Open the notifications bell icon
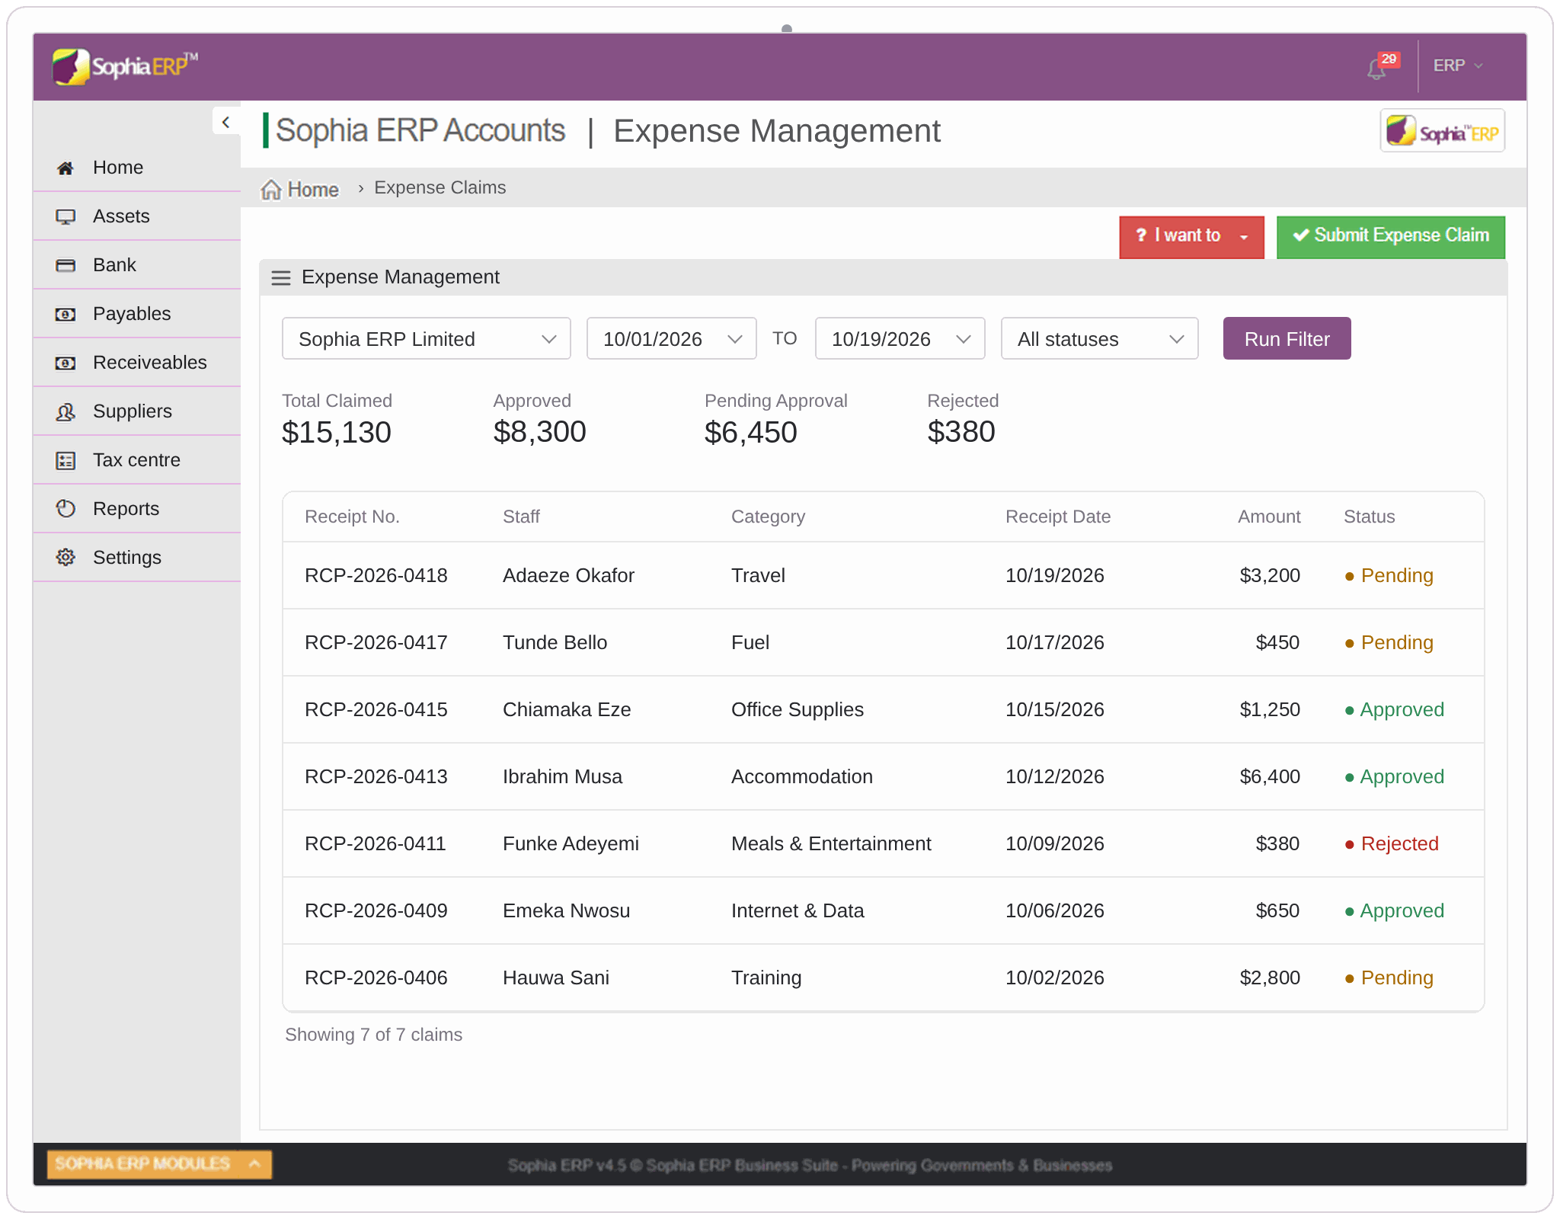Image resolution: width=1560 pixels, height=1219 pixels. tap(1377, 69)
